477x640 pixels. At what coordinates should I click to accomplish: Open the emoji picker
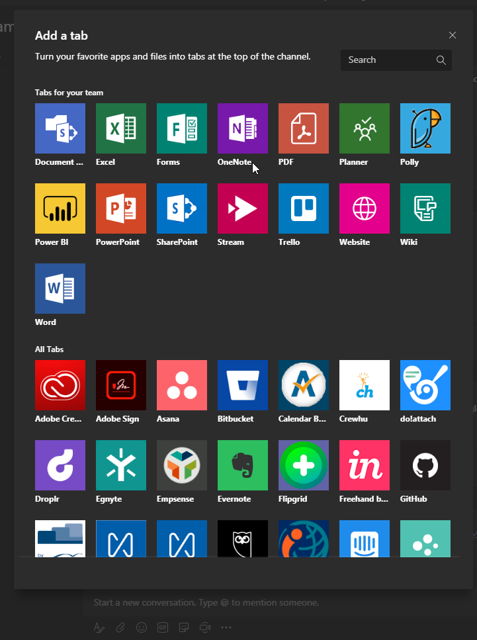pyautogui.click(x=142, y=627)
